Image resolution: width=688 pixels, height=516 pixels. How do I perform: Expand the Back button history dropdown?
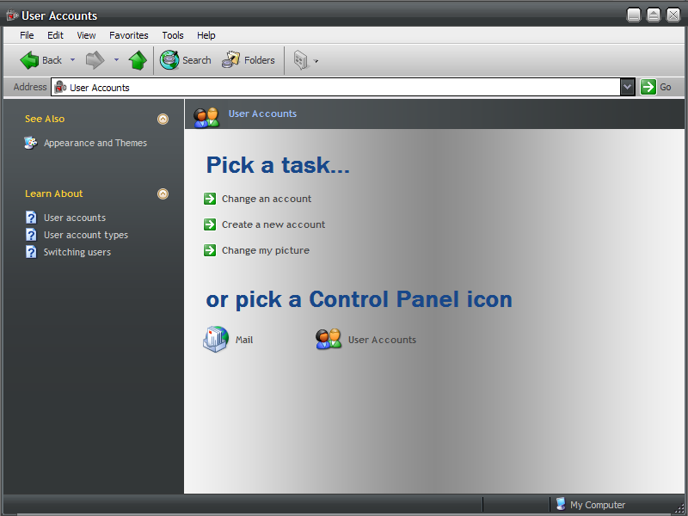[72, 60]
